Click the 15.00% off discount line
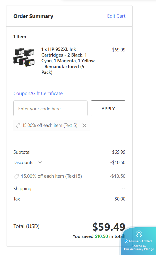The height and width of the screenshot is (255, 156). 51,176
